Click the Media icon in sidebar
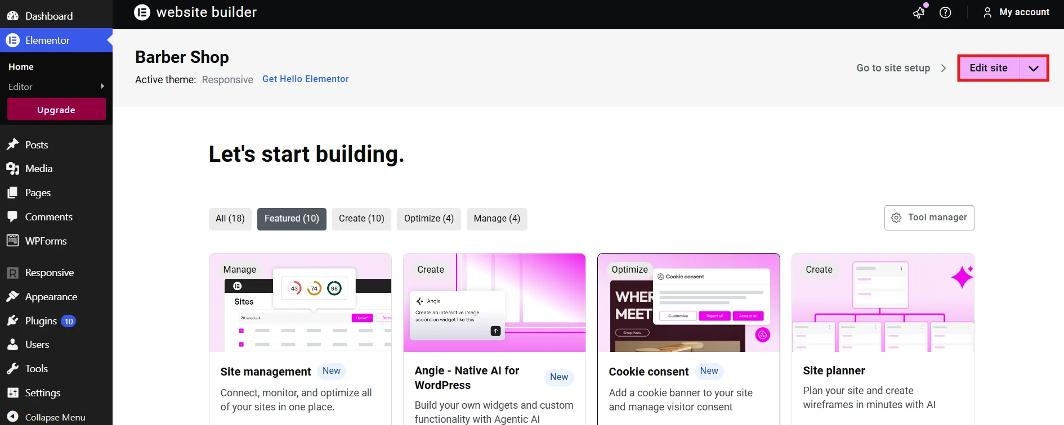The image size is (1064, 425). tap(12, 169)
